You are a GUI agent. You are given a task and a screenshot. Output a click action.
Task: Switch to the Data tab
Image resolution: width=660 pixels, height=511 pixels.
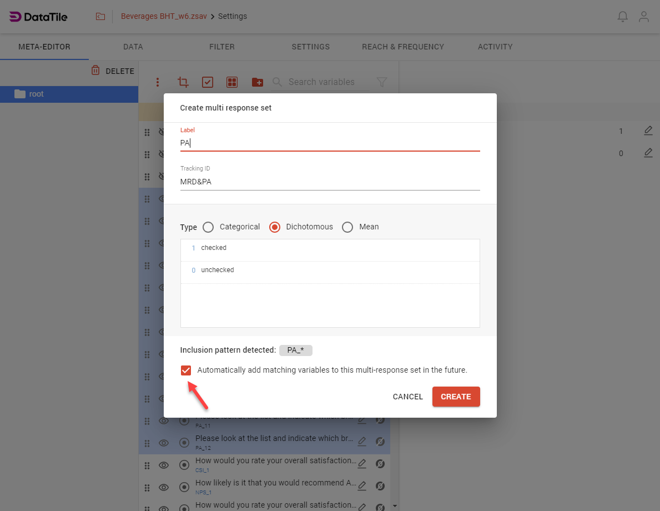tap(133, 47)
